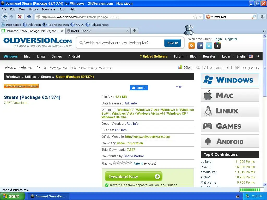Click the tab groups icon at tab bar end
Screen dimensions: 267x200
[x=264, y=31]
